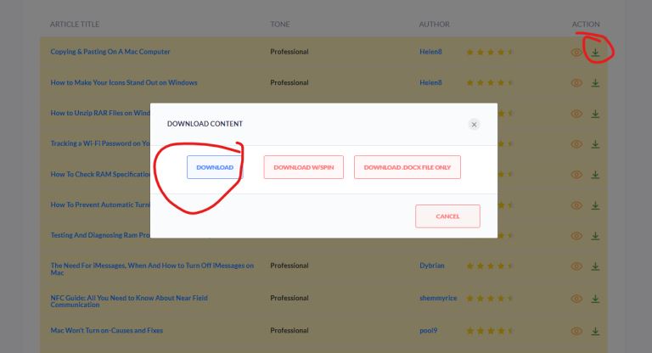Select Download .DOCX File Only
This screenshot has width=652, height=353.
(407, 167)
